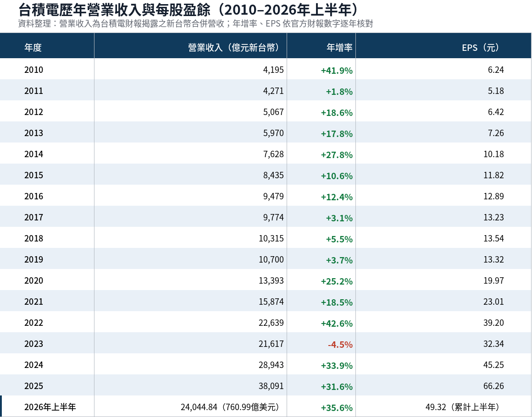Click EPS value 6.24
Viewport: 532px width, 417px height.
(496, 70)
